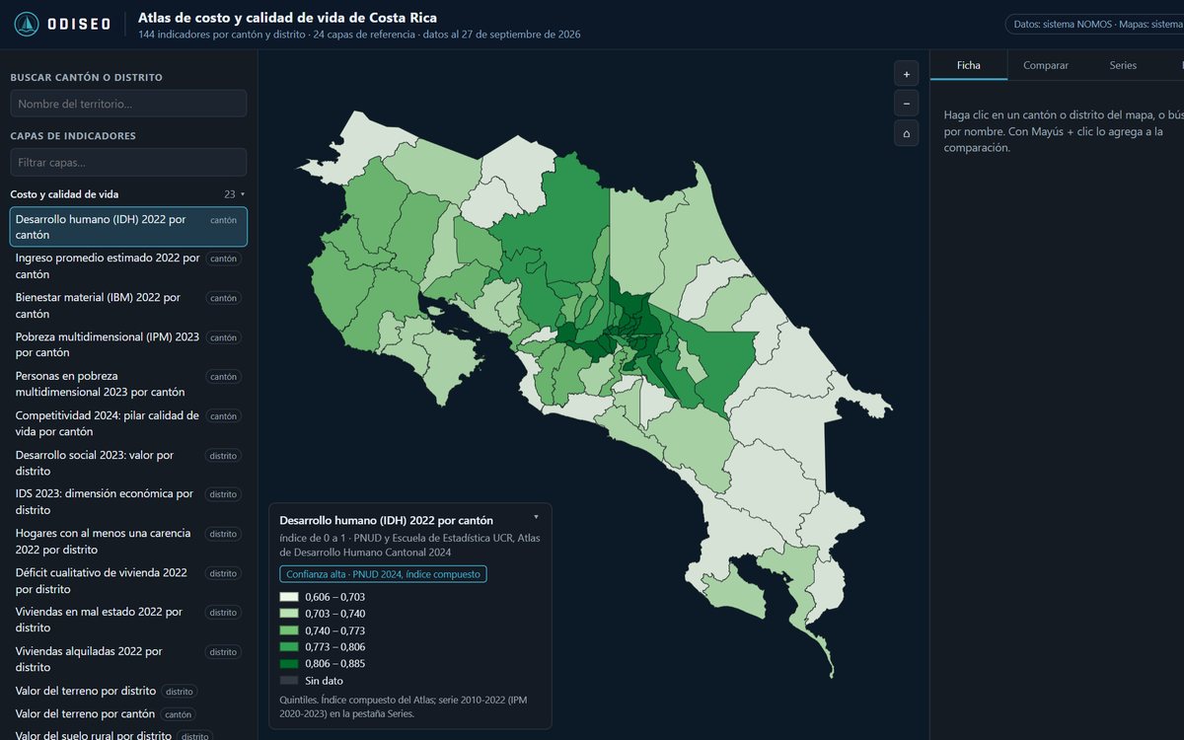Click the 23 layer count number
This screenshot has height=740, width=1184.
pos(230,194)
